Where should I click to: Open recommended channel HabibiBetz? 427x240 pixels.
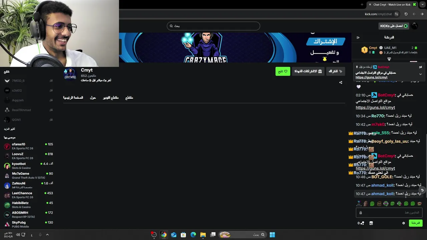pyautogui.click(x=28, y=205)
